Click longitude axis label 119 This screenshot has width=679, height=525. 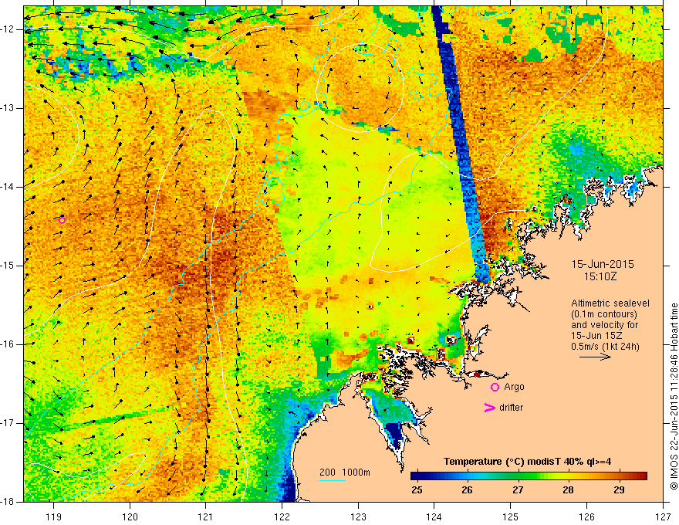[x=53, y=517]
